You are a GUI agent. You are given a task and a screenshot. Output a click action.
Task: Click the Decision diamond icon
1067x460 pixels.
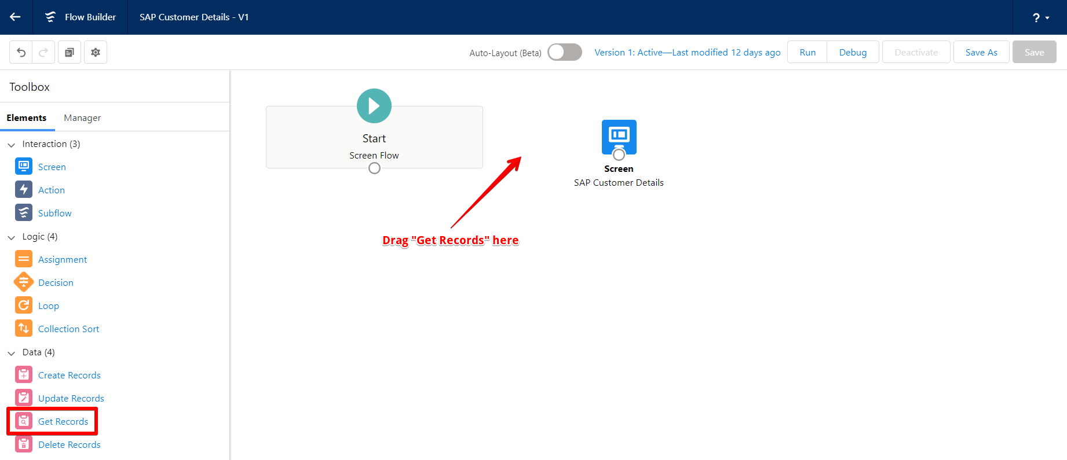pos(24,282)
